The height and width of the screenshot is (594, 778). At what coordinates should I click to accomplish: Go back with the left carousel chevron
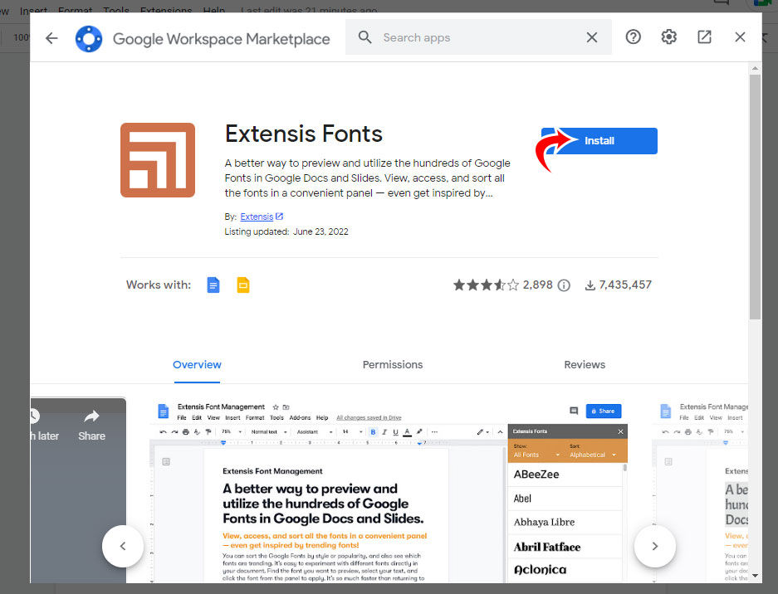[x=123, y=546]
